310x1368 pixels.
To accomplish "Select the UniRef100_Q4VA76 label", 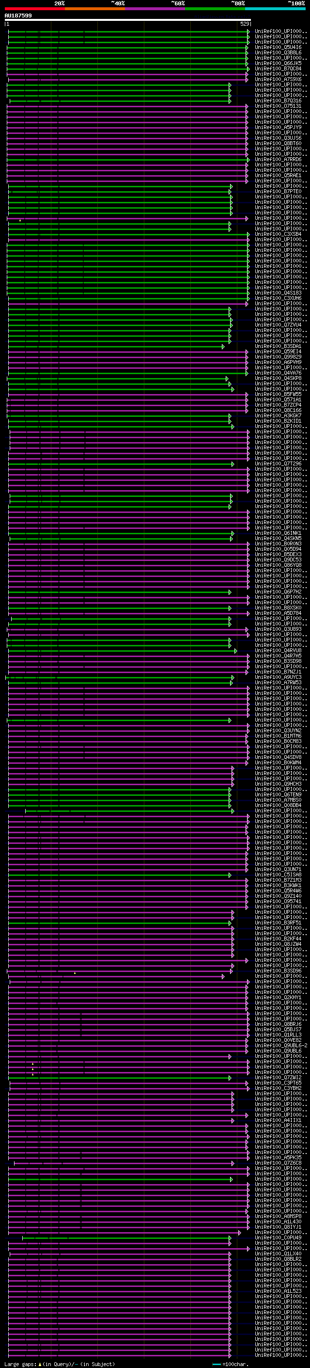I will click(278, 373).
